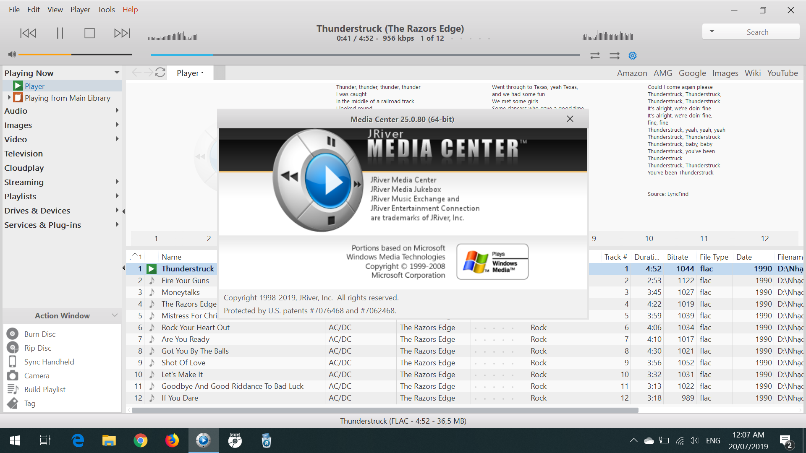Skip to previous track button

pos(28,33)
